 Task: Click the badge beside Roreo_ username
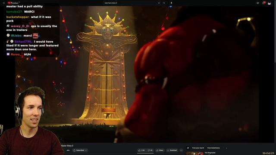click(x=8, y=54)
